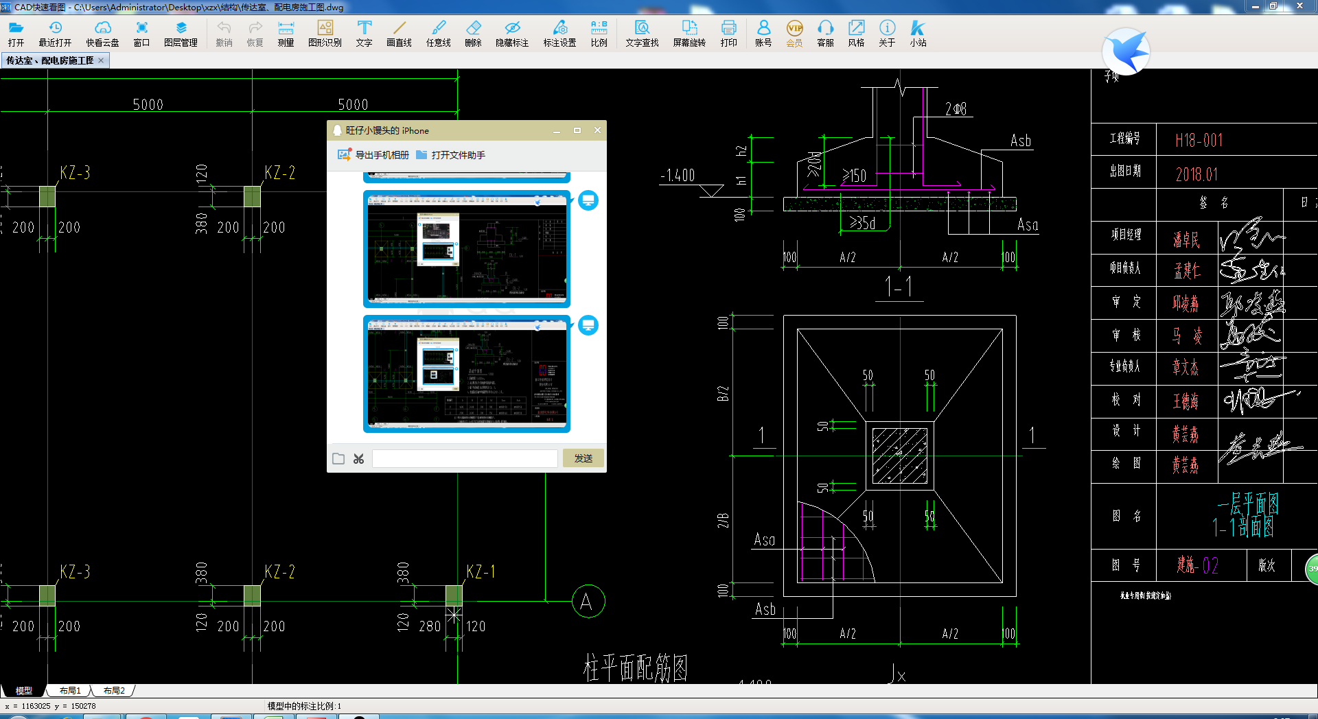Screen dimensions: 1318x719
Task: Switch to the 布局1 layout tab
Action: 70,690
